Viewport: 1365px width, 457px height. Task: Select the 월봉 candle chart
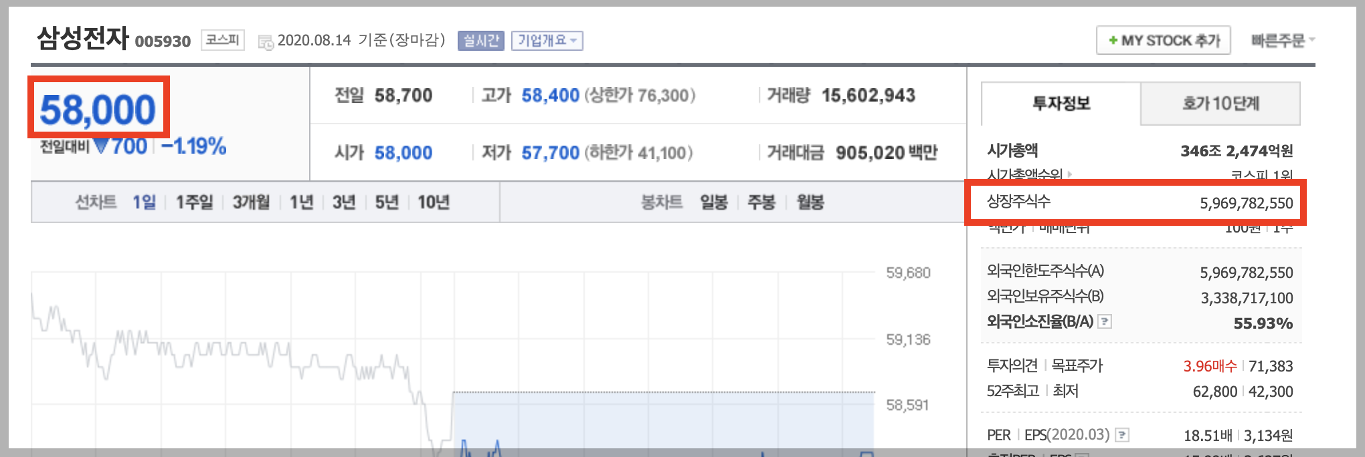click(810, 202)
